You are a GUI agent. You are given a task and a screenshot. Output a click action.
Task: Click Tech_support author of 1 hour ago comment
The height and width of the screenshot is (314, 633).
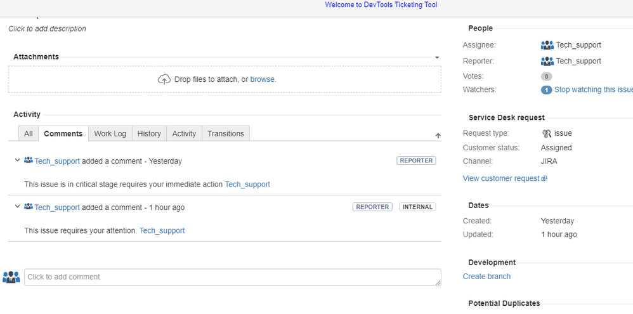[x=57, y=207]
